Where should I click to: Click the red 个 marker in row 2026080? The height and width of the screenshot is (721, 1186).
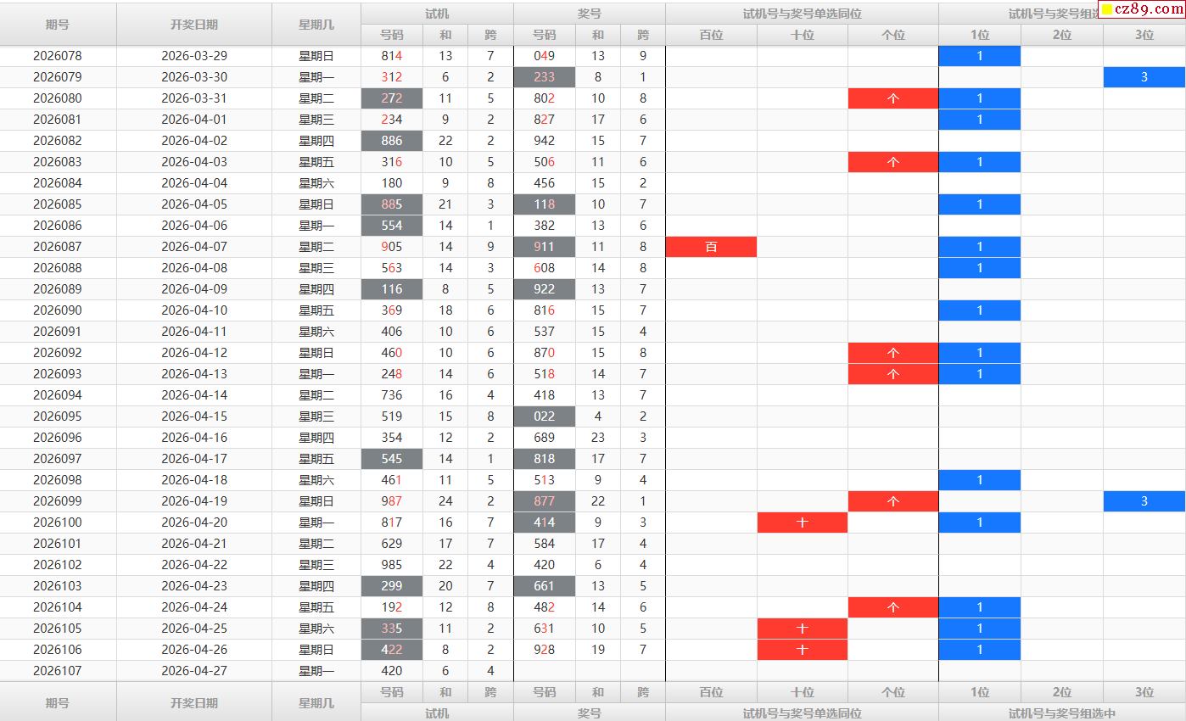tap(892, 98)
